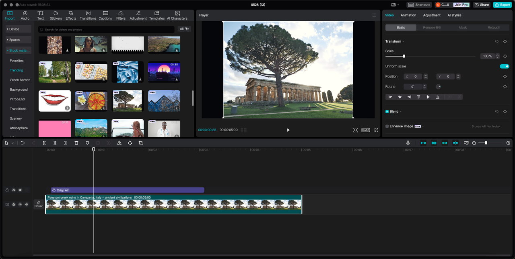Collapse the Transform section arrow
The height and width of the screenshot is (259, 515).
point(404,42)
